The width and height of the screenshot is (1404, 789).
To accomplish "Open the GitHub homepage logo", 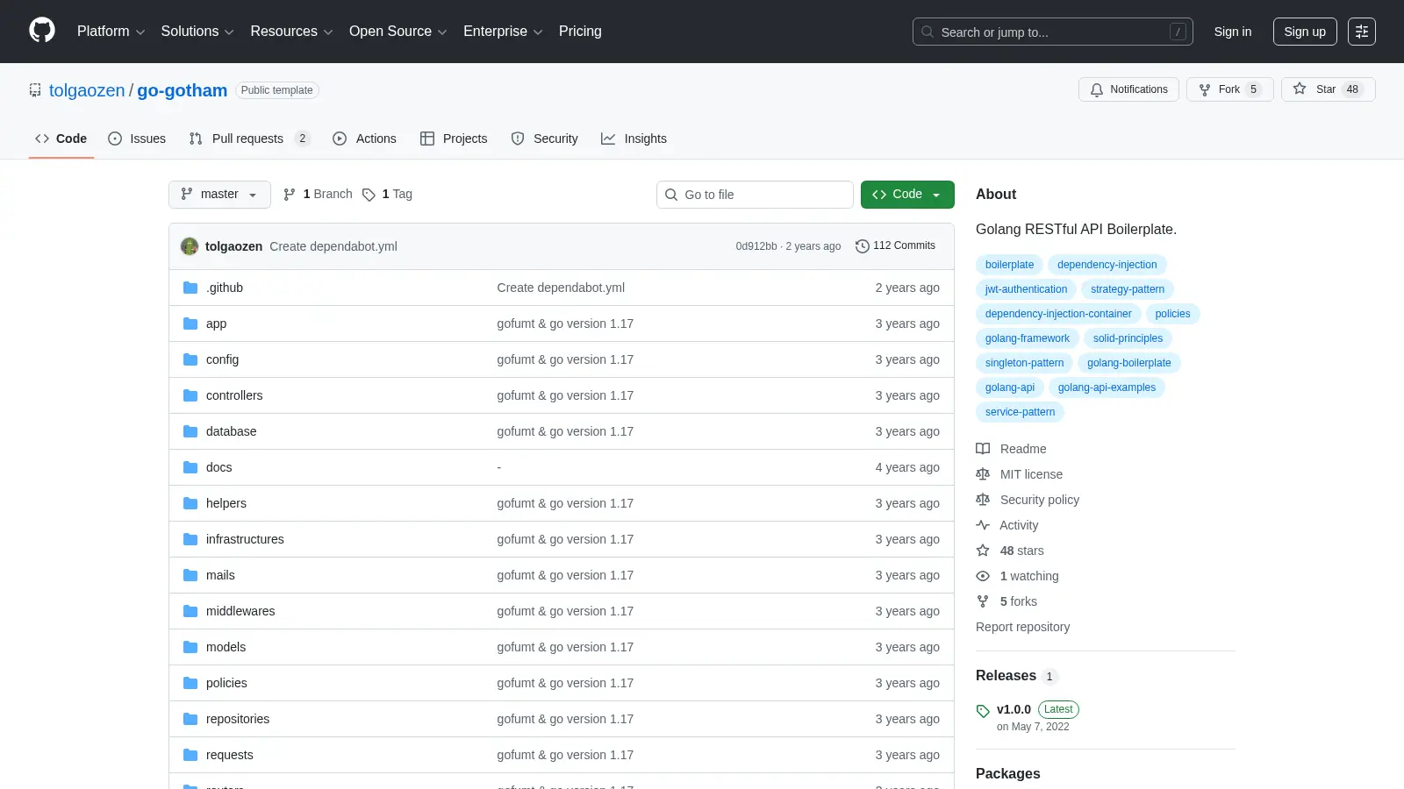I will [x=42, y=31].
